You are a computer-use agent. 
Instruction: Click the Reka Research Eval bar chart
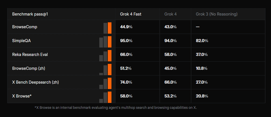[x=106, y=56]
